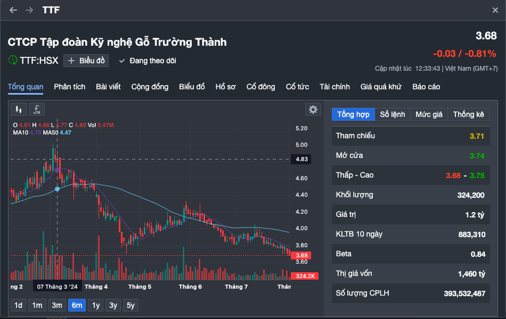This screenshot has height=319, width=506.
Task: Add TTF to chart with Biểu đồ button
Action: point(86,61)
